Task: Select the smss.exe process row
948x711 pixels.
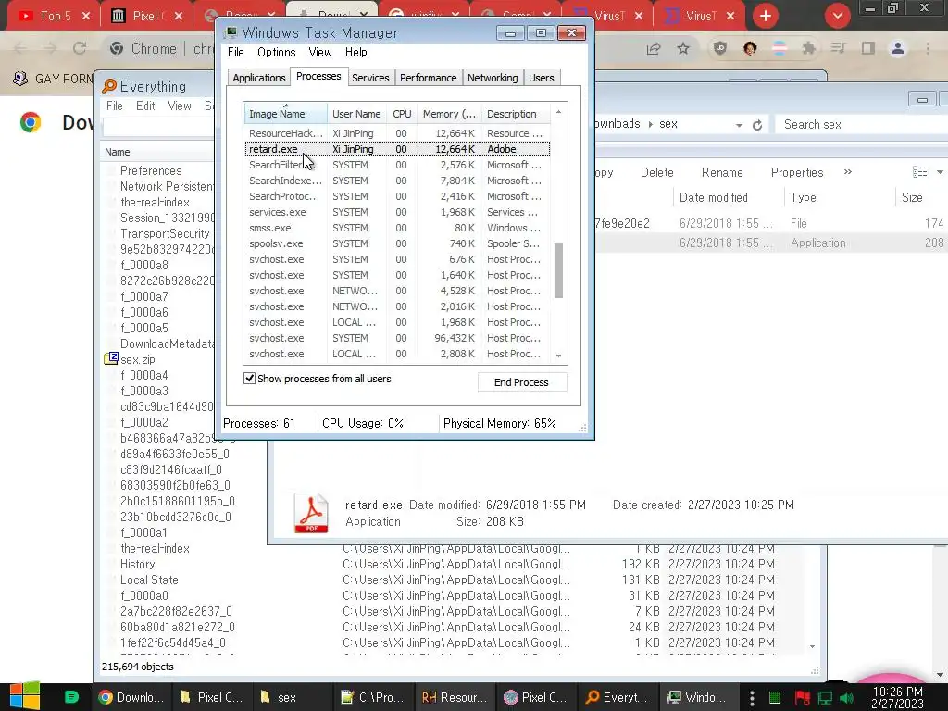Action: [x=397, y=228]
